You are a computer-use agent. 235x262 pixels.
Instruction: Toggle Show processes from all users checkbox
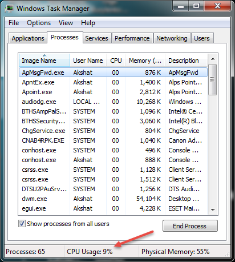[x=22, y=224]
